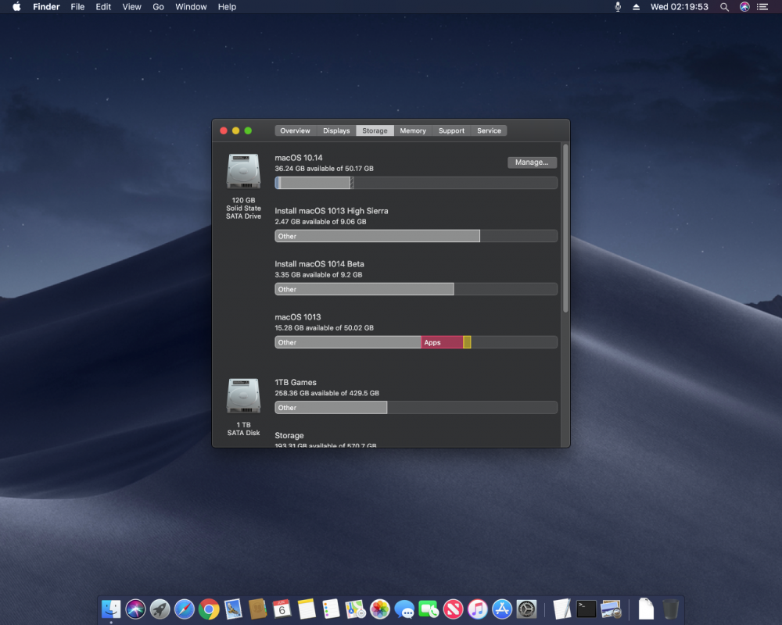Open Reminders icon in Dock
Viewport: 782px width, 625px height.
pos(331,609)
